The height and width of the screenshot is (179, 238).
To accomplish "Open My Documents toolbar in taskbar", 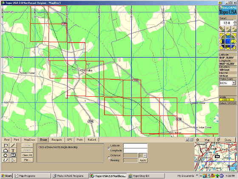I will [186, 176].
